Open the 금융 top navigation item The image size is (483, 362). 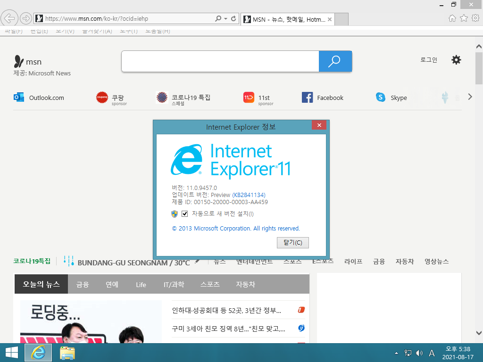click(379, 261)
